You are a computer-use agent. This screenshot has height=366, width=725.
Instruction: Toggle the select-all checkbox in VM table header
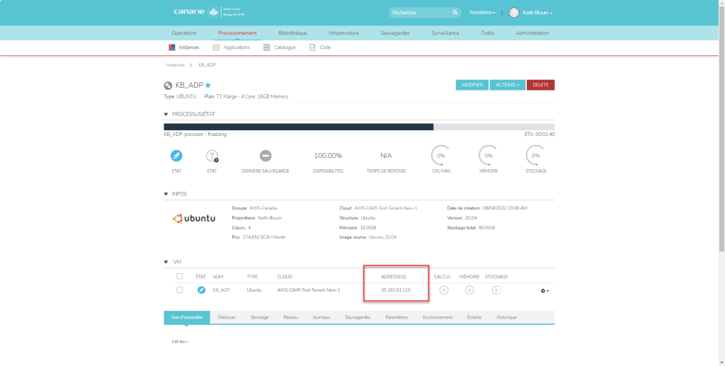[x=179, y=276]
